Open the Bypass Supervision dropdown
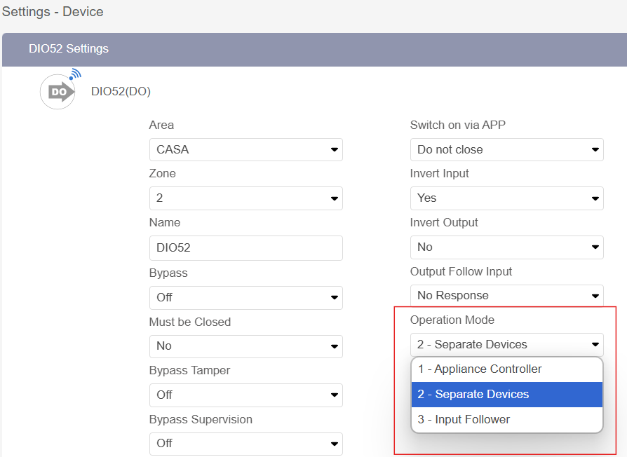The image size is (627, 457). (x=245, y=444)
